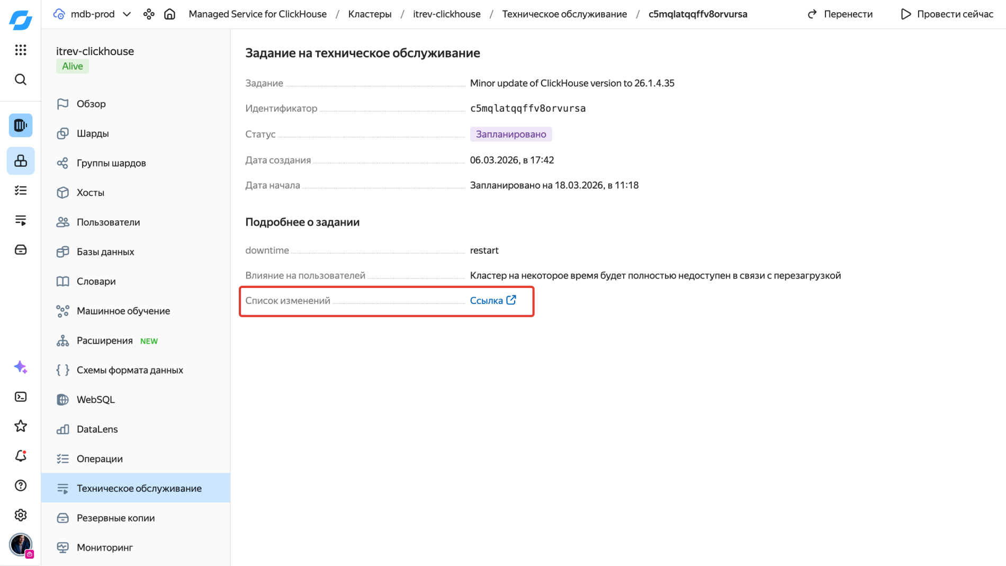Screen dimensions: 1006x566
Task: Open the notifications bell
Action: point(20,456)
